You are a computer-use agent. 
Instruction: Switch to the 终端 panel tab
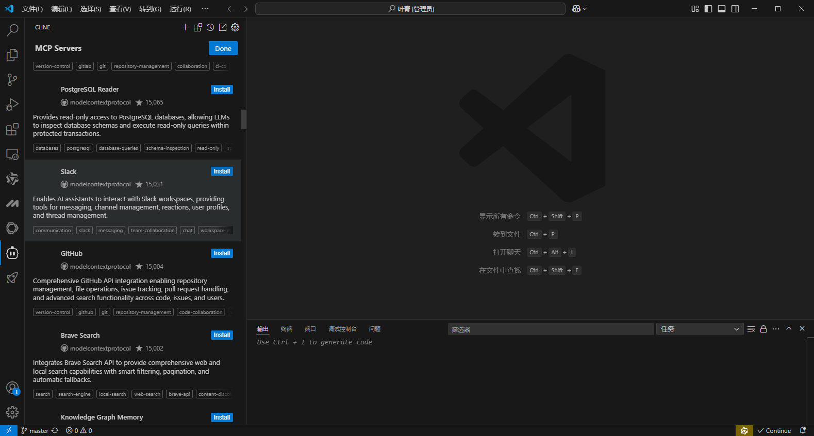[x=287, y=329]
